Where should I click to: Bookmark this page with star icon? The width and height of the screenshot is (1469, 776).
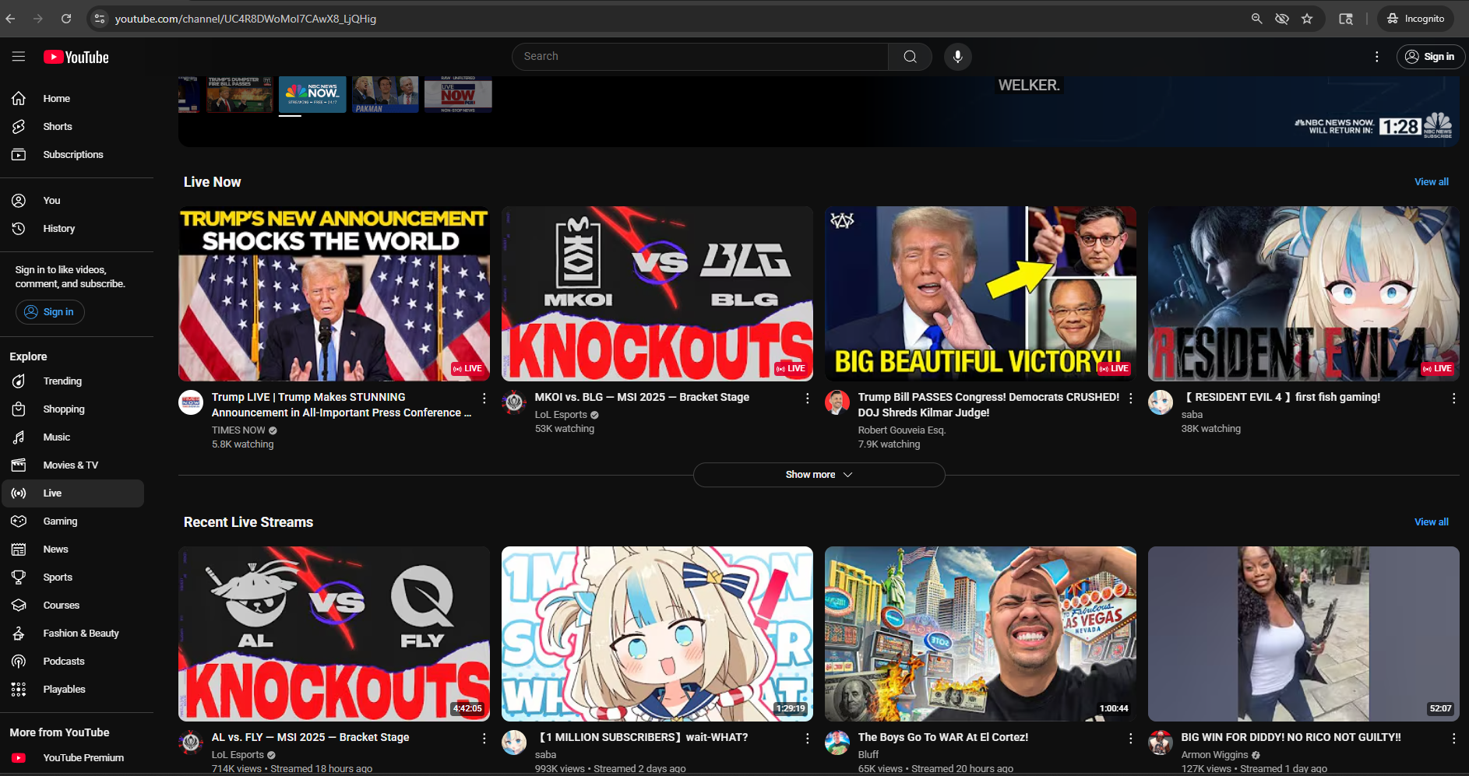(x=1307, y=19)
